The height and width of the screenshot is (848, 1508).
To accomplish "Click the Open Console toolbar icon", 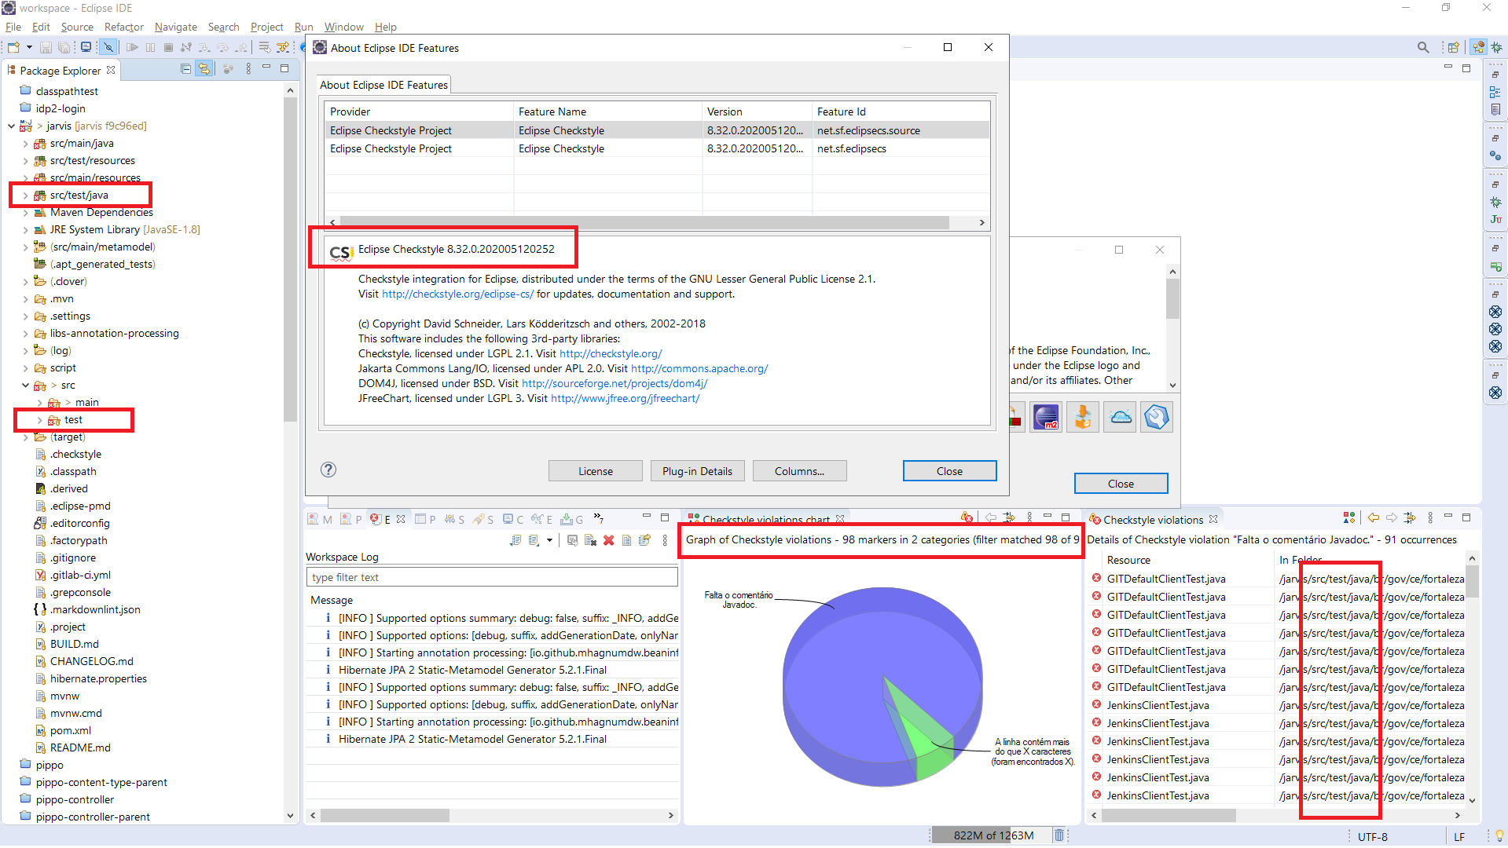I will [x=86, y=47].
